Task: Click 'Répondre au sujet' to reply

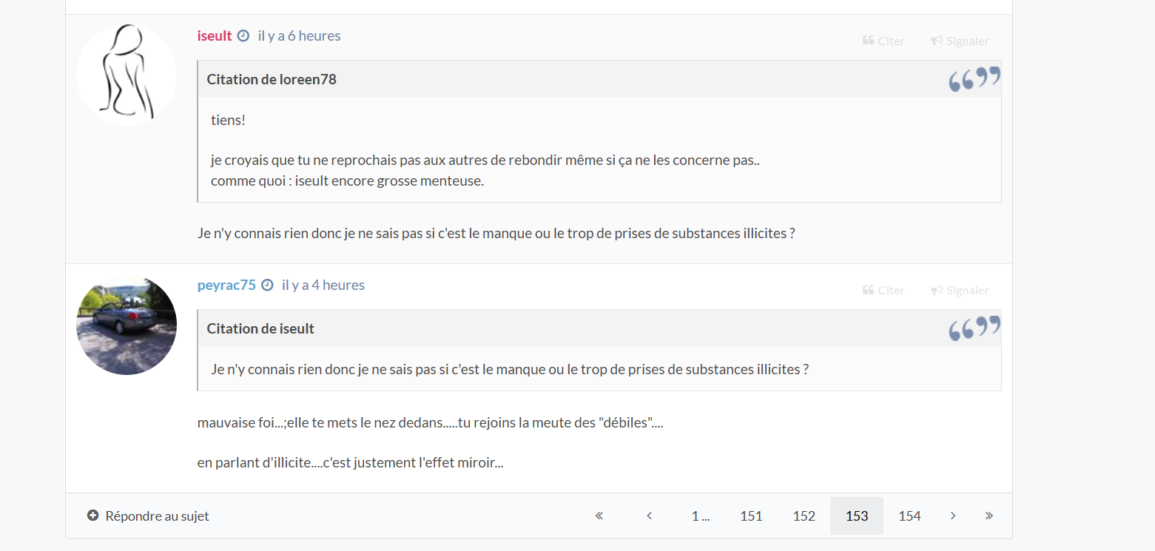Action: point(148,515)
